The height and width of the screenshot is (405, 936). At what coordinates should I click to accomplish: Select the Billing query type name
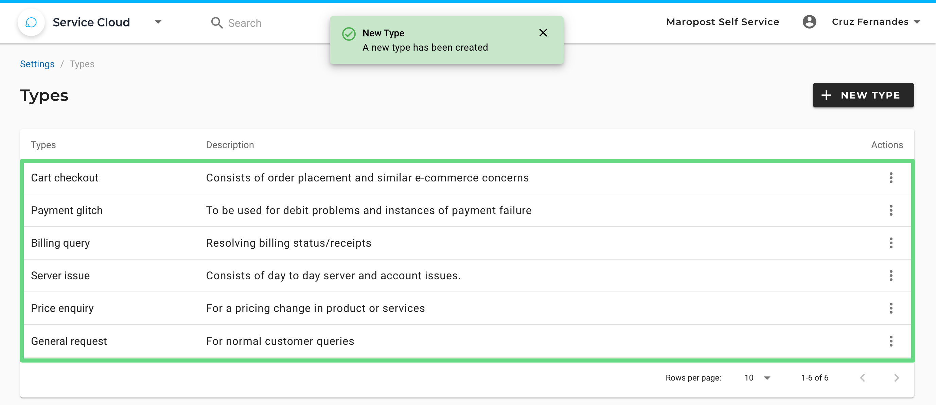tap(60, 243)
